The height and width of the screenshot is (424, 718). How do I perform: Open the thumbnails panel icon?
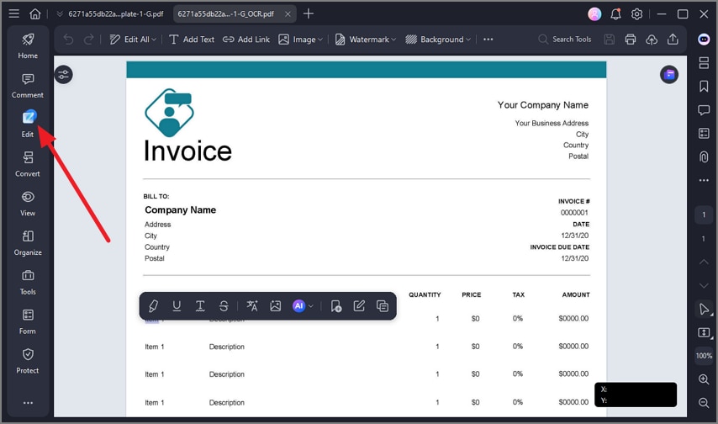pos(704,63)
